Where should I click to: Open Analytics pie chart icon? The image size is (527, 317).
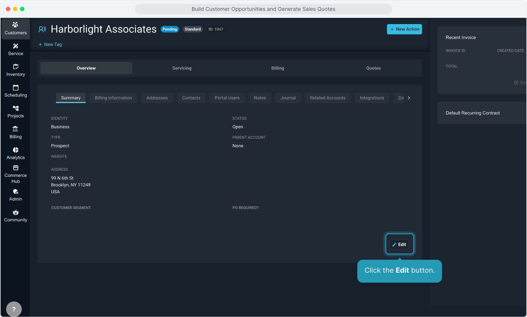click(16, 150)
